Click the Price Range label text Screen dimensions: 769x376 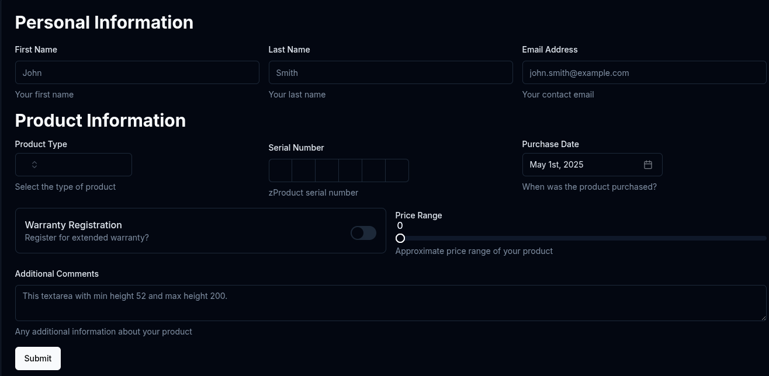tap(418, 215)
